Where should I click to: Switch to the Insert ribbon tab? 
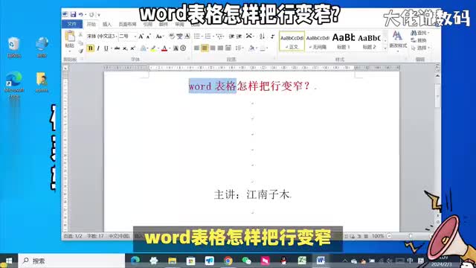pyautogui.click(x=107, y=24)
